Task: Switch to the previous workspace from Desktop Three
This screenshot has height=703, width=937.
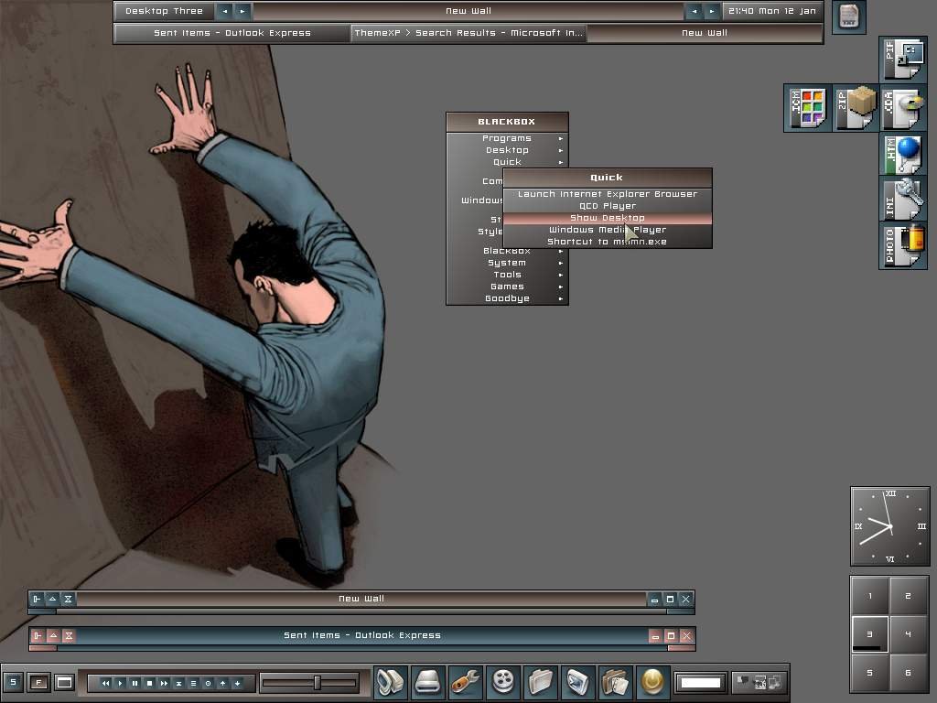Action: coord(225,11)
